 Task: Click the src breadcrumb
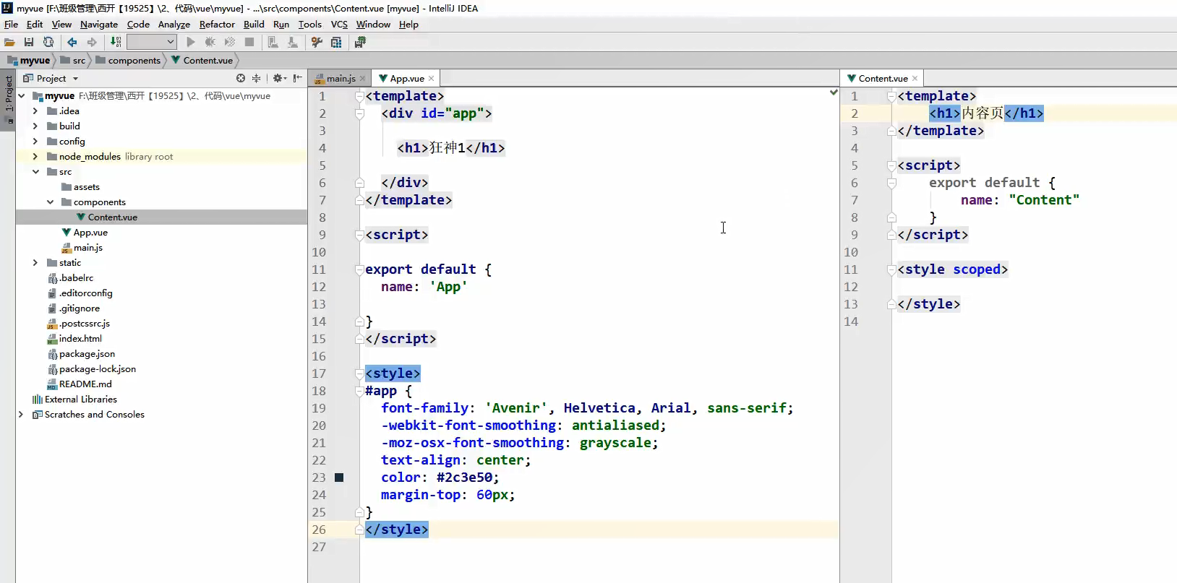coord(73,61)
